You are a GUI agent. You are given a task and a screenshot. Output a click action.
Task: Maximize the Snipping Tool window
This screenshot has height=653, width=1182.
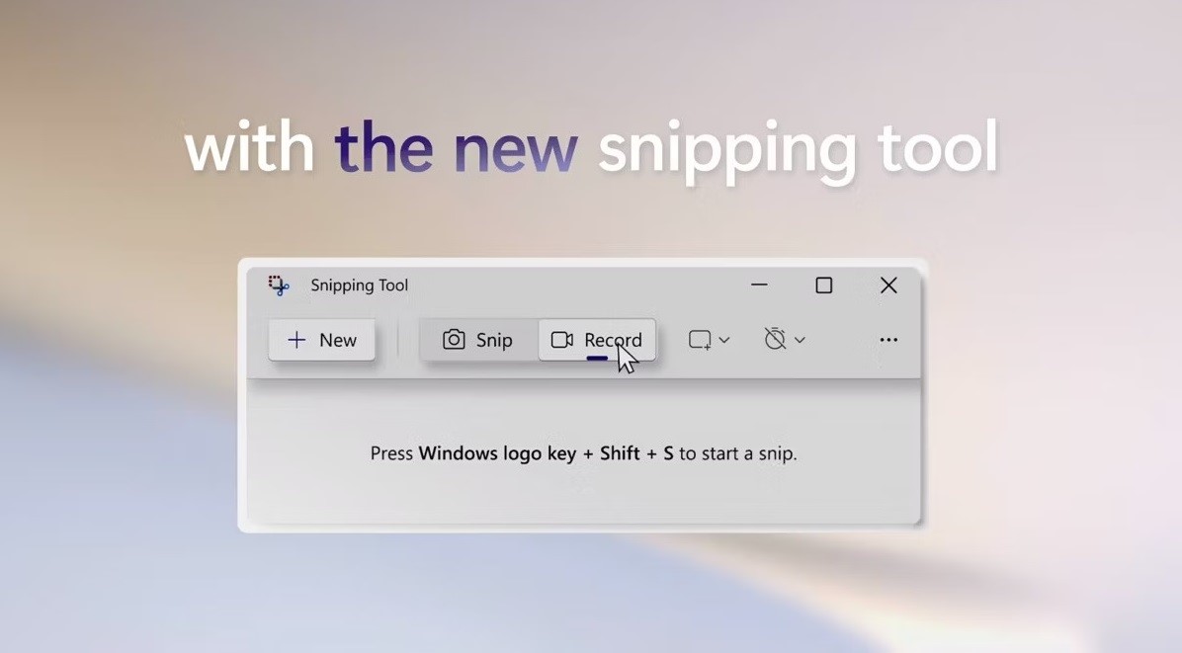pos(824,286)
